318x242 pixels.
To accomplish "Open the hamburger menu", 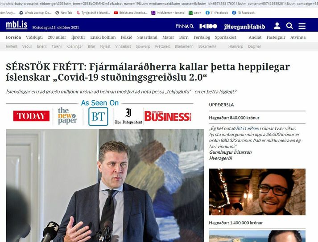I will pyautogui.click(x=302, y=26).
